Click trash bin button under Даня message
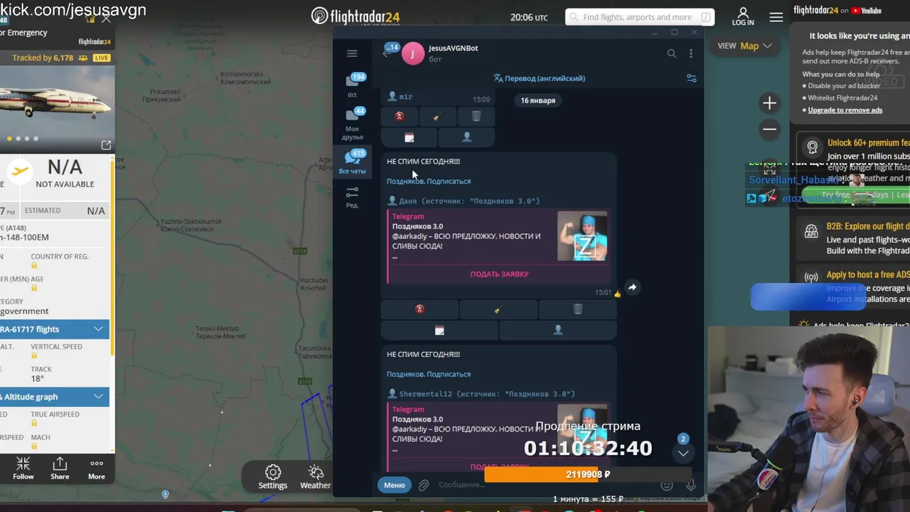 577,309
